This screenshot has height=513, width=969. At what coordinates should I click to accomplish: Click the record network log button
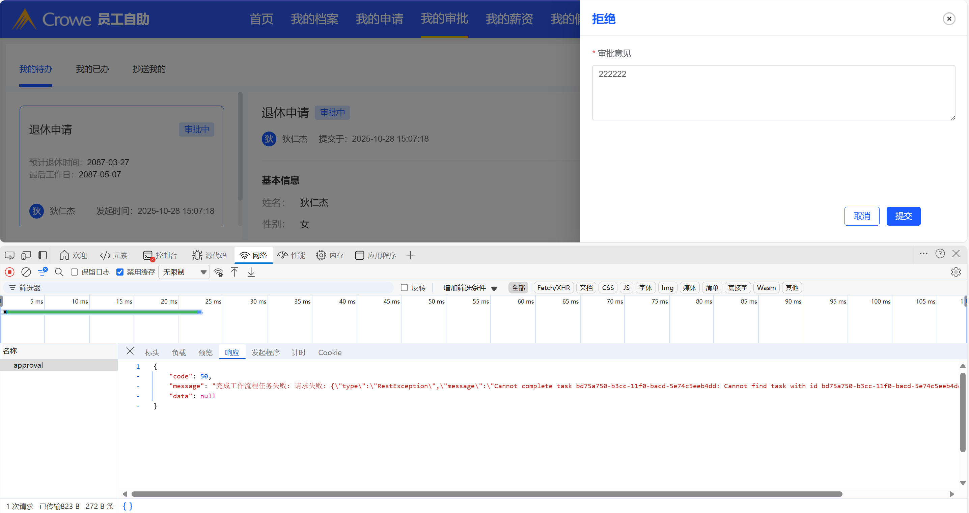coord(10,272)
